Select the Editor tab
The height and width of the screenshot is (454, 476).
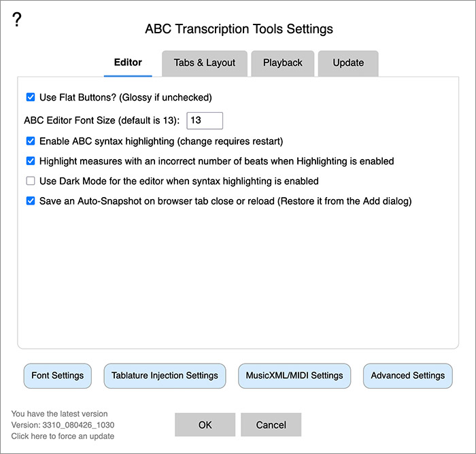(x=128, y=63)
